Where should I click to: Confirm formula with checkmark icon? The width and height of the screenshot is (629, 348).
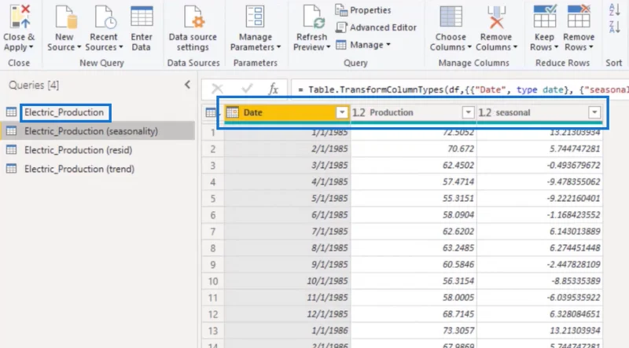pos(247,88)
